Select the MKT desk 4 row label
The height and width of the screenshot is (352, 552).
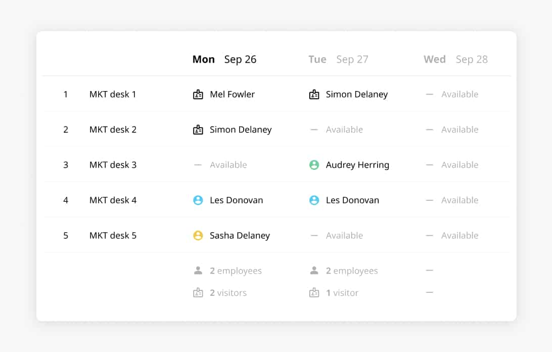[113, 200]
